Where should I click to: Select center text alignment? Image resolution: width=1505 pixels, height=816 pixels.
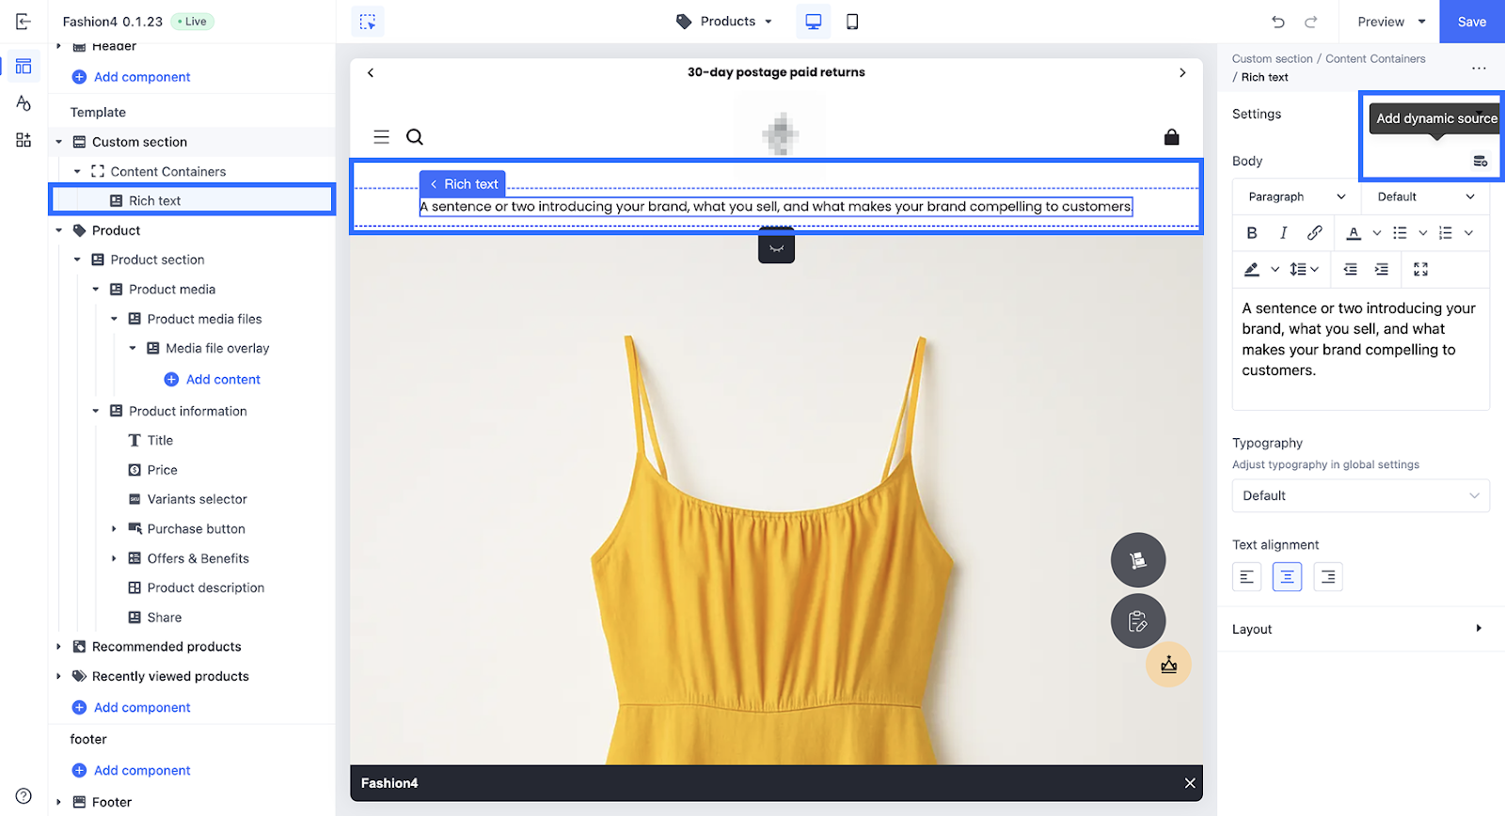point(1287,576)
